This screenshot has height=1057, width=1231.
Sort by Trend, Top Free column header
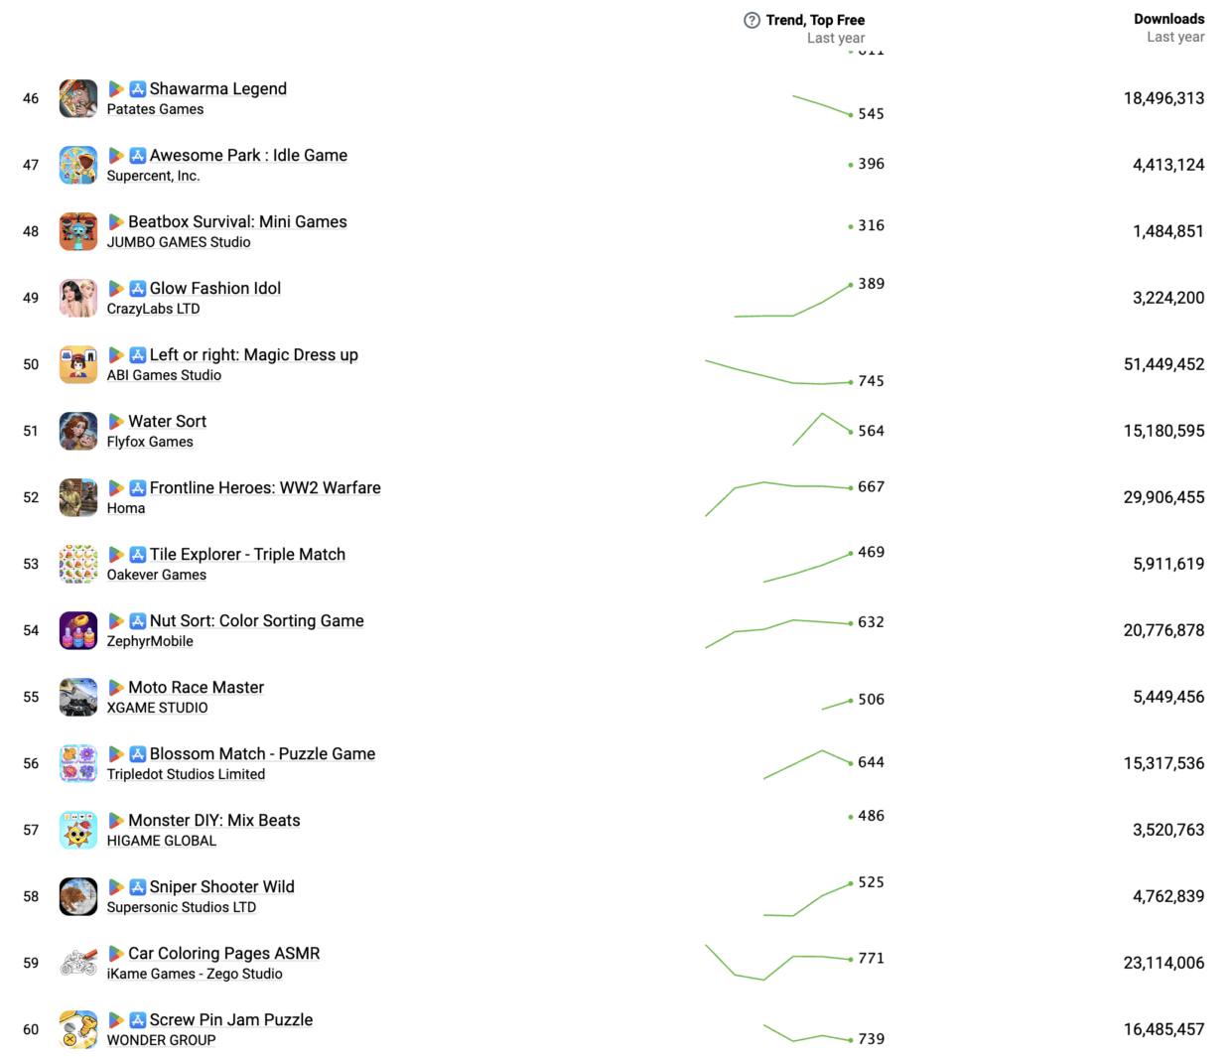click(815, 20)
